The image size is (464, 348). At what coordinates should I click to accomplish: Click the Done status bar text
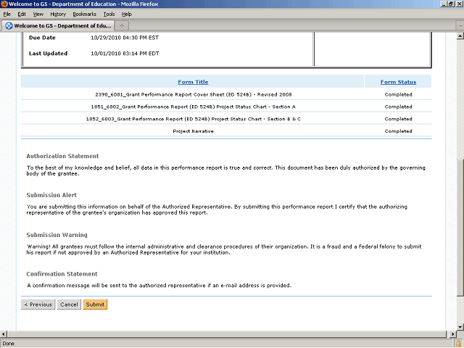click(8, 344)
